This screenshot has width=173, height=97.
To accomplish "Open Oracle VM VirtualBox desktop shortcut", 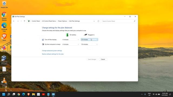I will coord(4,60).
